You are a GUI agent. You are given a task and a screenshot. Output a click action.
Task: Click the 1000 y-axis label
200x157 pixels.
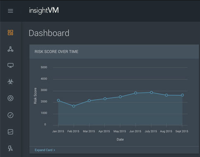[x=44, y=113]
